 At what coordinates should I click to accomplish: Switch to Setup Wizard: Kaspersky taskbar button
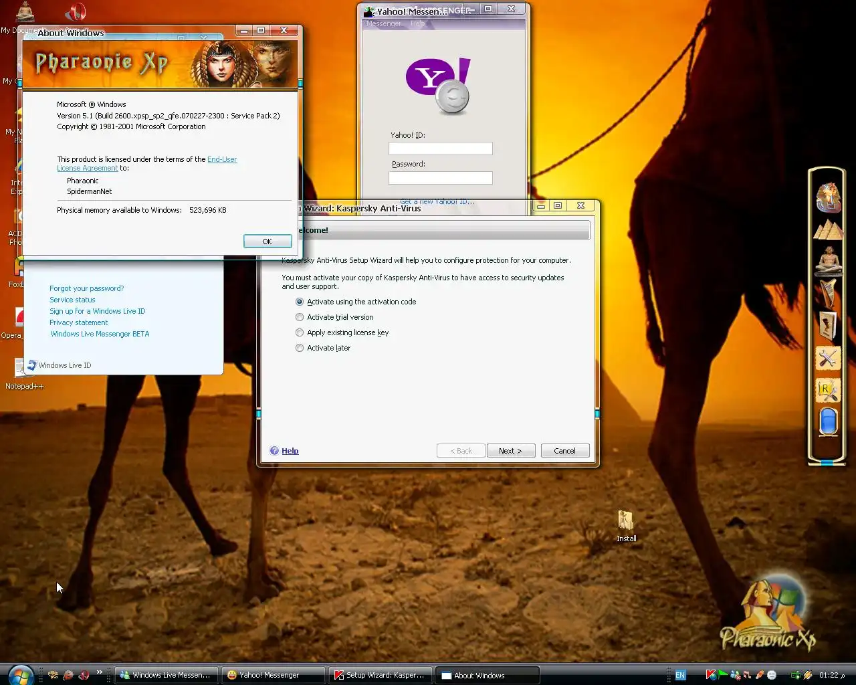(x=381, y=675)
